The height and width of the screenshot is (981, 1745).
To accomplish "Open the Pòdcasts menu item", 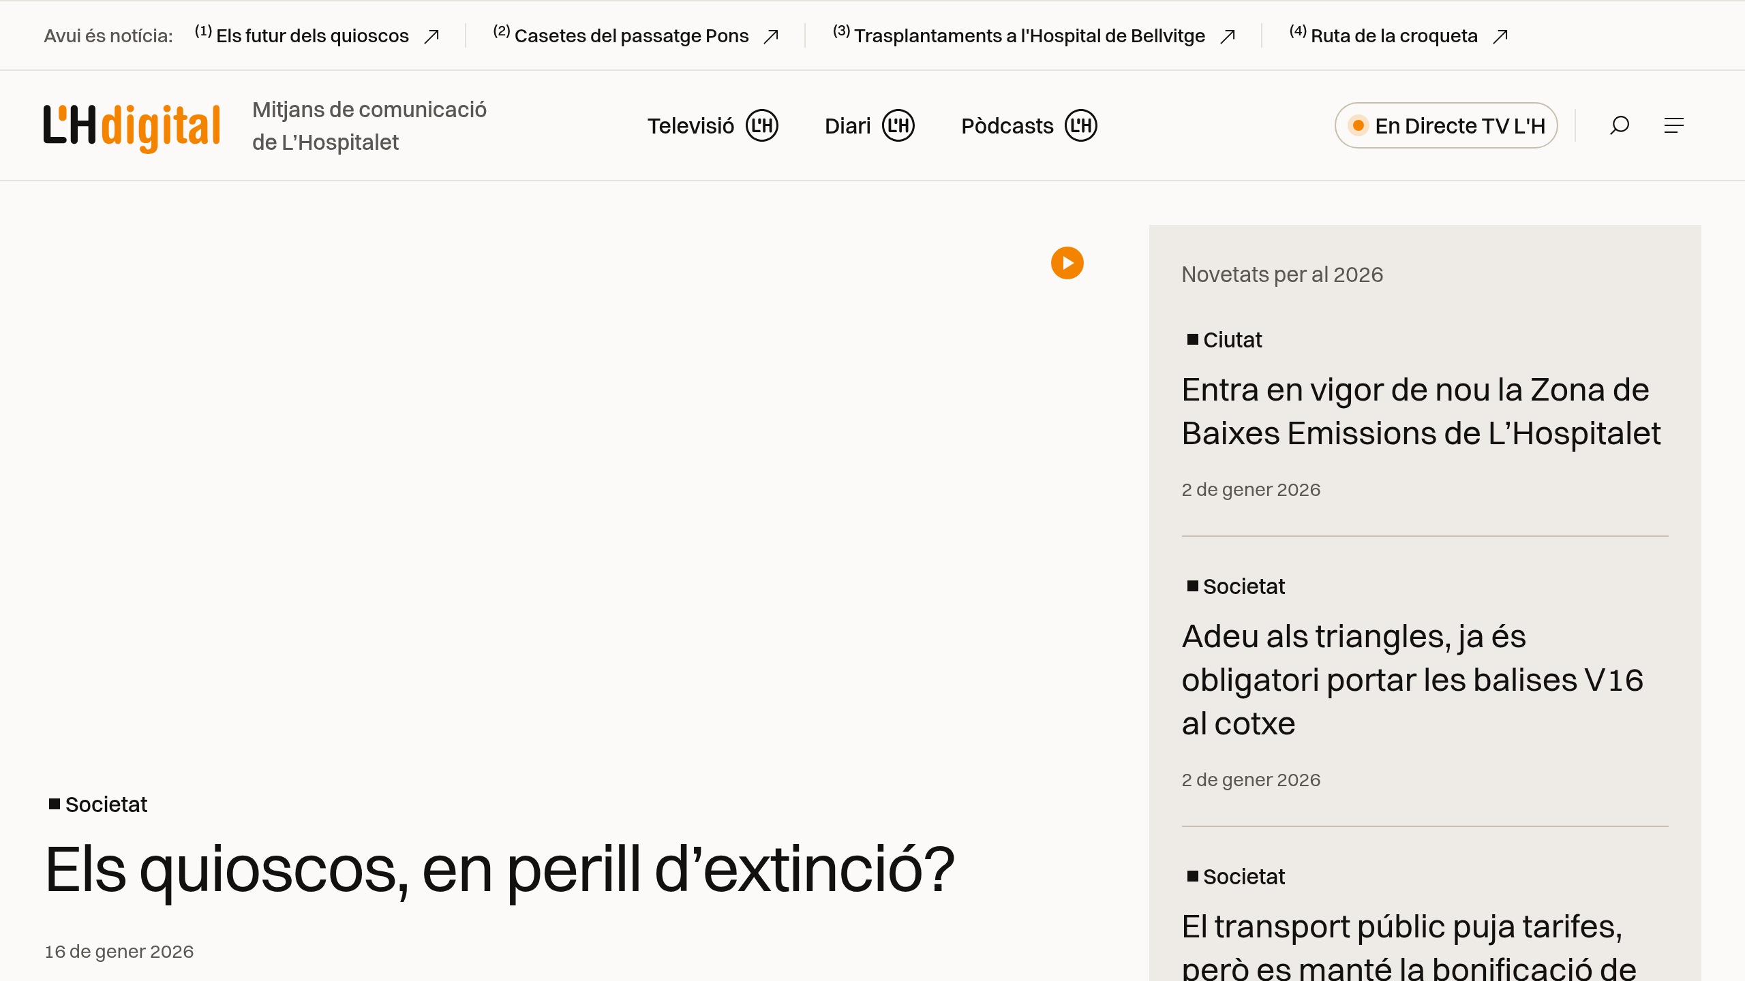I will (x=1007, y=125).
